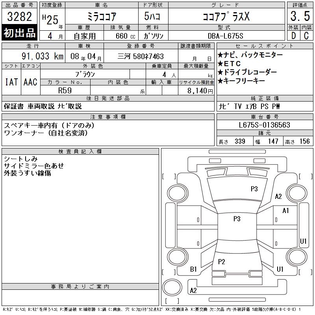This screenshot has height=315, width=315.
Task: Select the inspector note サイドミラー色あせ
Action: pyautogui.click(x=34, y=166)
